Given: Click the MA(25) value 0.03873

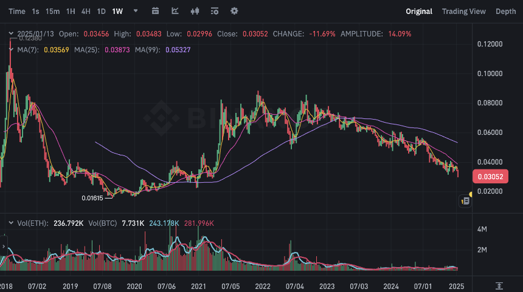Looking at the screenshot, I should [117, 50].
